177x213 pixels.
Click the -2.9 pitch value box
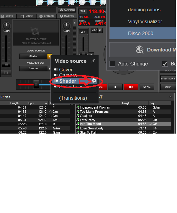83,32
